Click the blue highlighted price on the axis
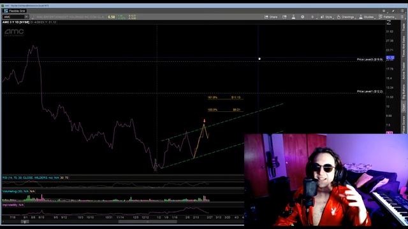 point(390,57)
